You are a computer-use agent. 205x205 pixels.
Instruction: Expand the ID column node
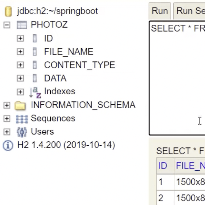pos(20,39)
